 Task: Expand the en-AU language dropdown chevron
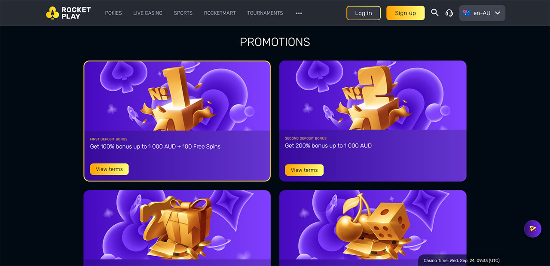click(x=498, y=13)
